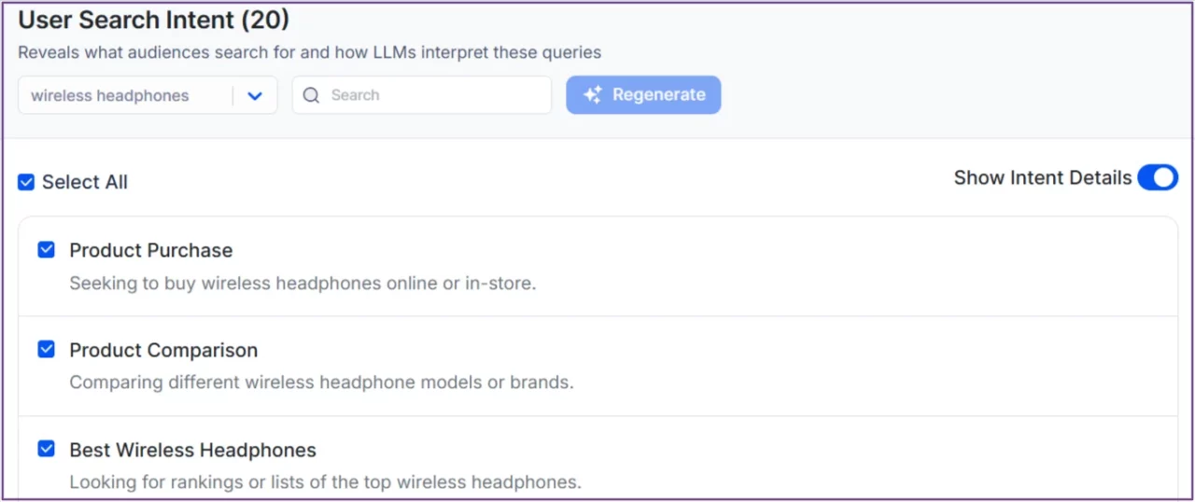Click the Best Wireless Headphones intent title
This screenshot has width=1195, height=502.
point(192,450)
